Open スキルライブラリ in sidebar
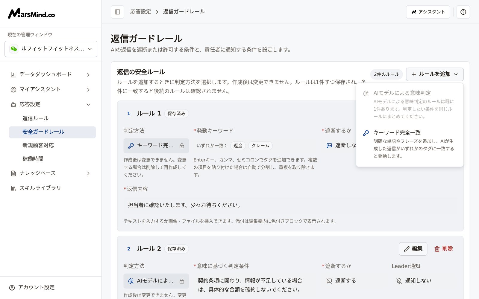479x299 pixels. (51, 188)
